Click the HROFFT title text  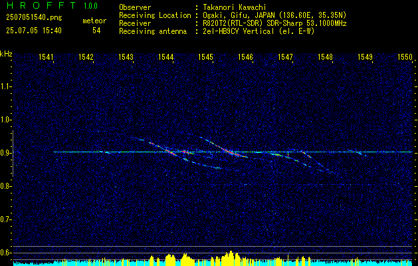(x=42, y=5)
